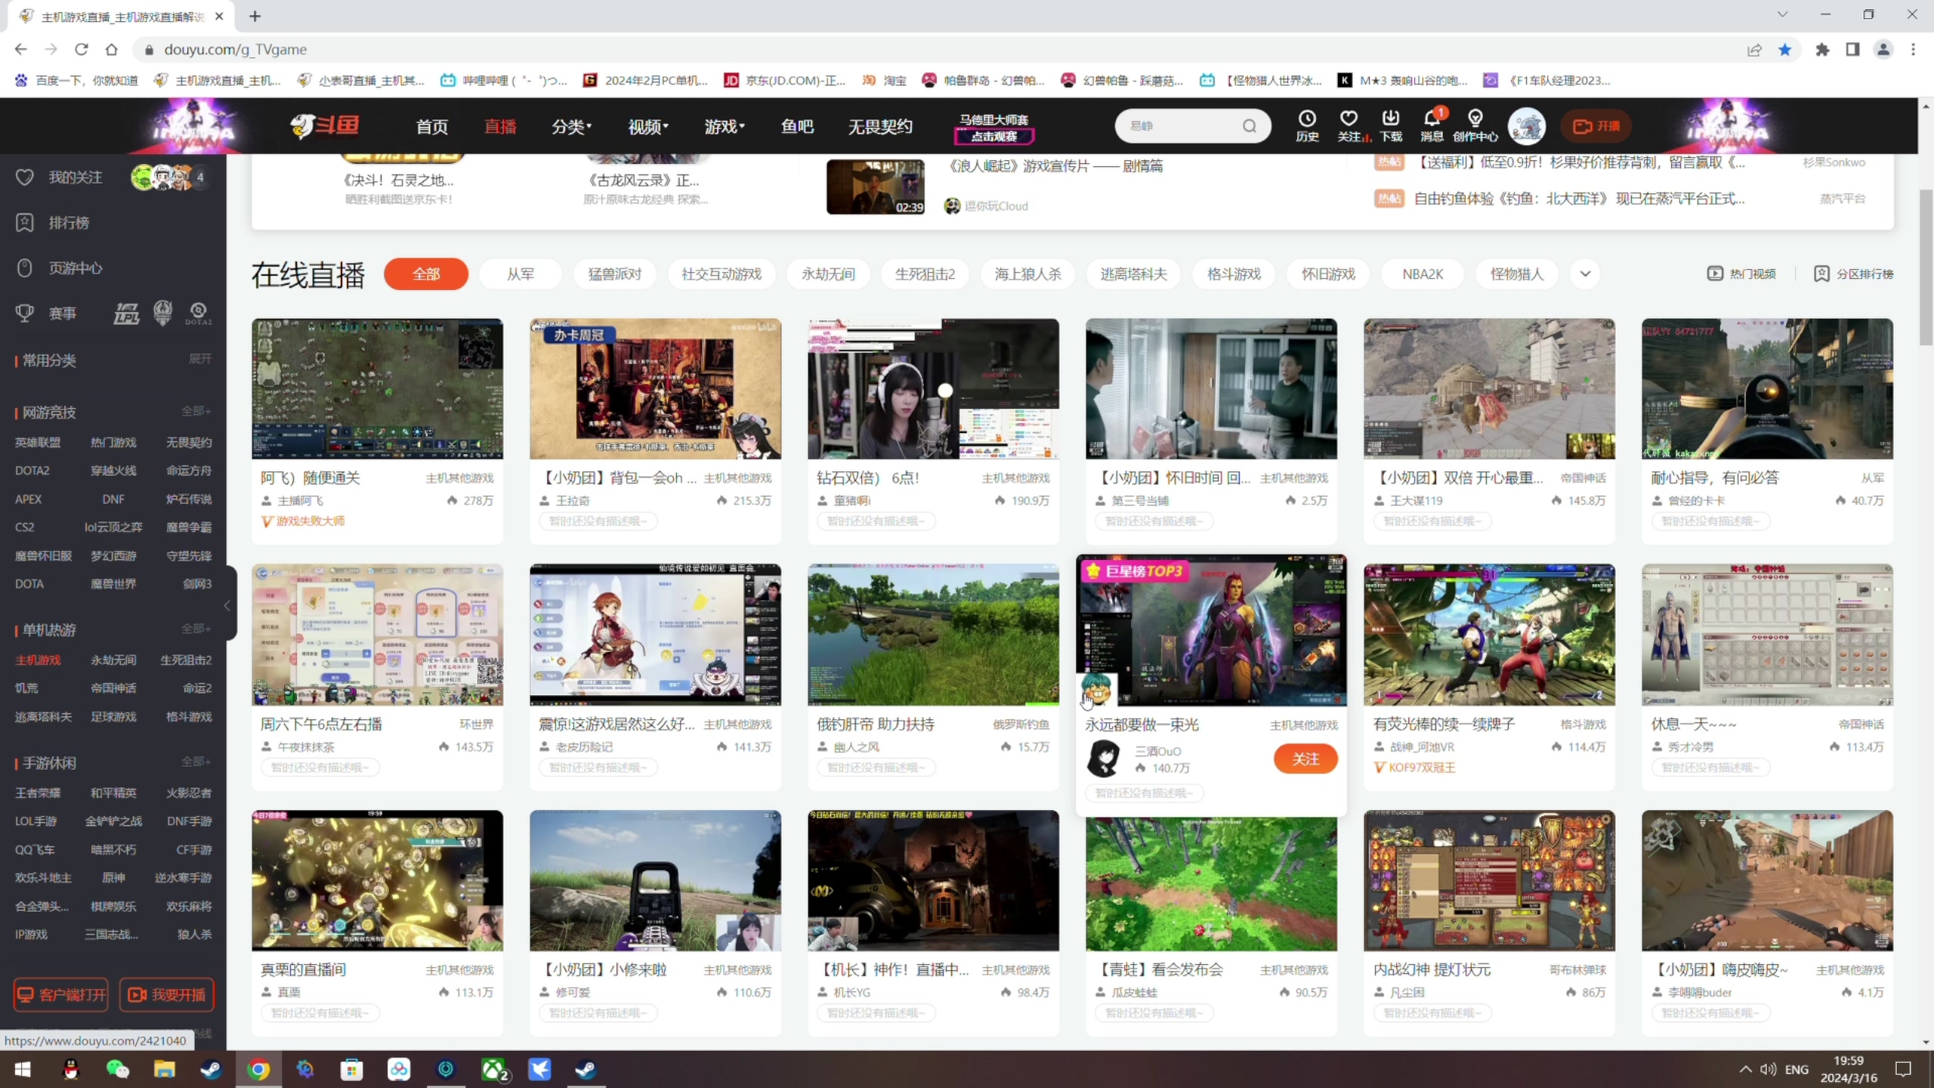This screenshot has height=1088, width=1934.
Task: Open Steam from the taskbar
Action: click(x=211, y=1069)
